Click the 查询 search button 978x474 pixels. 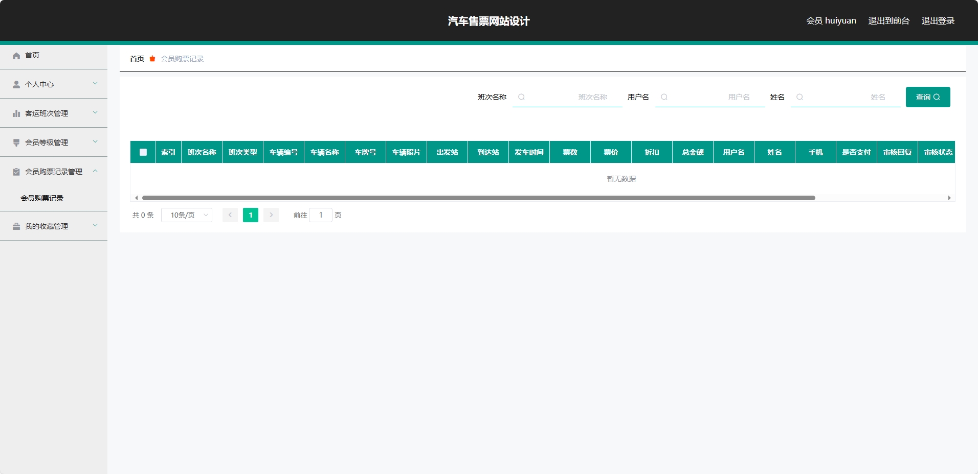pos(927,97)
